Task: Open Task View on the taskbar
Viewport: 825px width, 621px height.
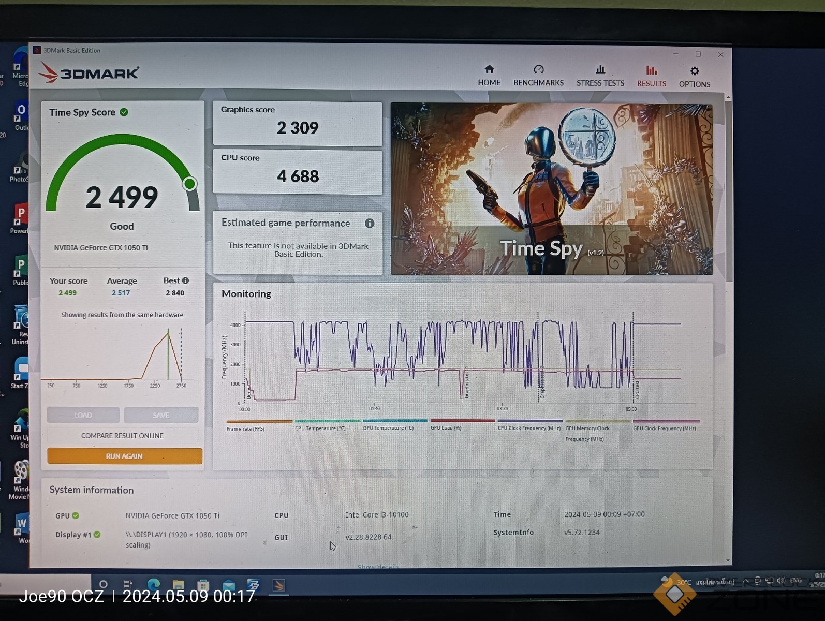Action: 128,585
